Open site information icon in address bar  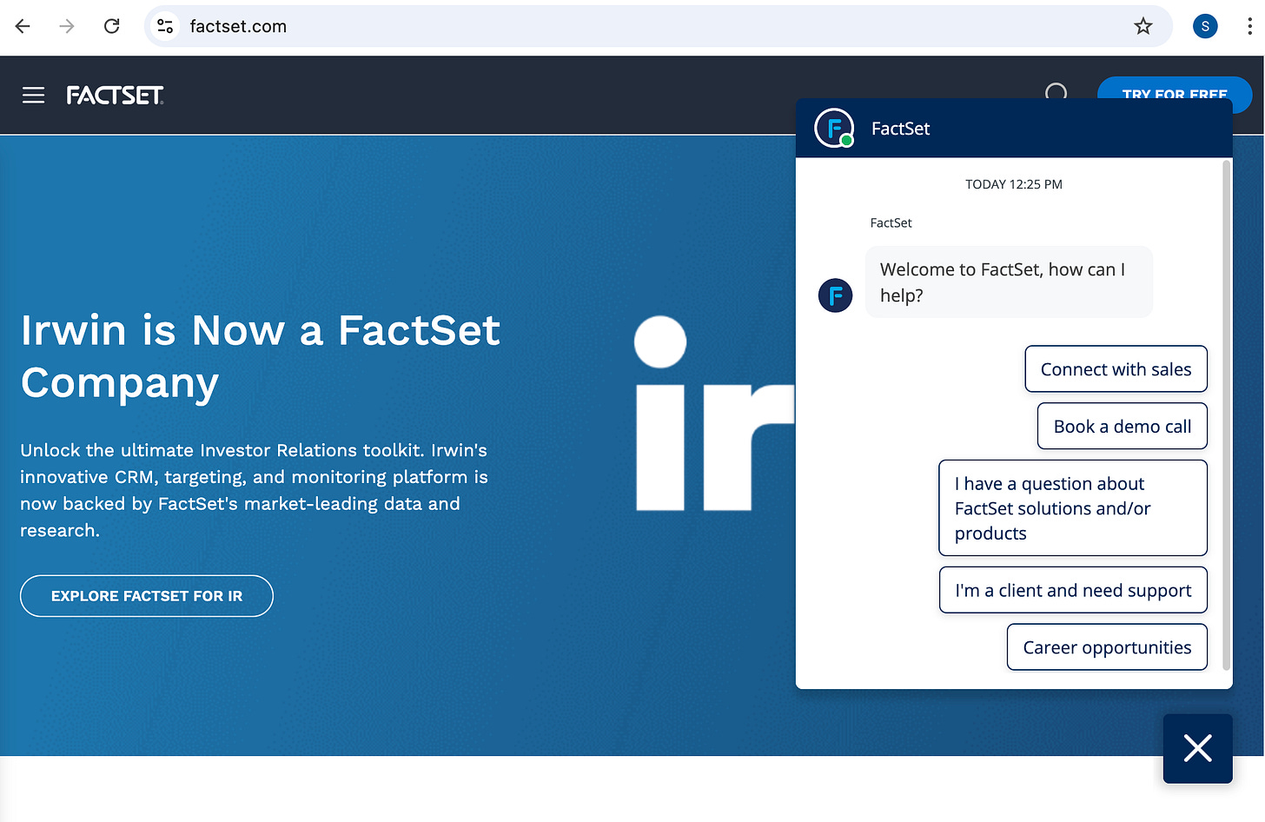click(165, 26)
